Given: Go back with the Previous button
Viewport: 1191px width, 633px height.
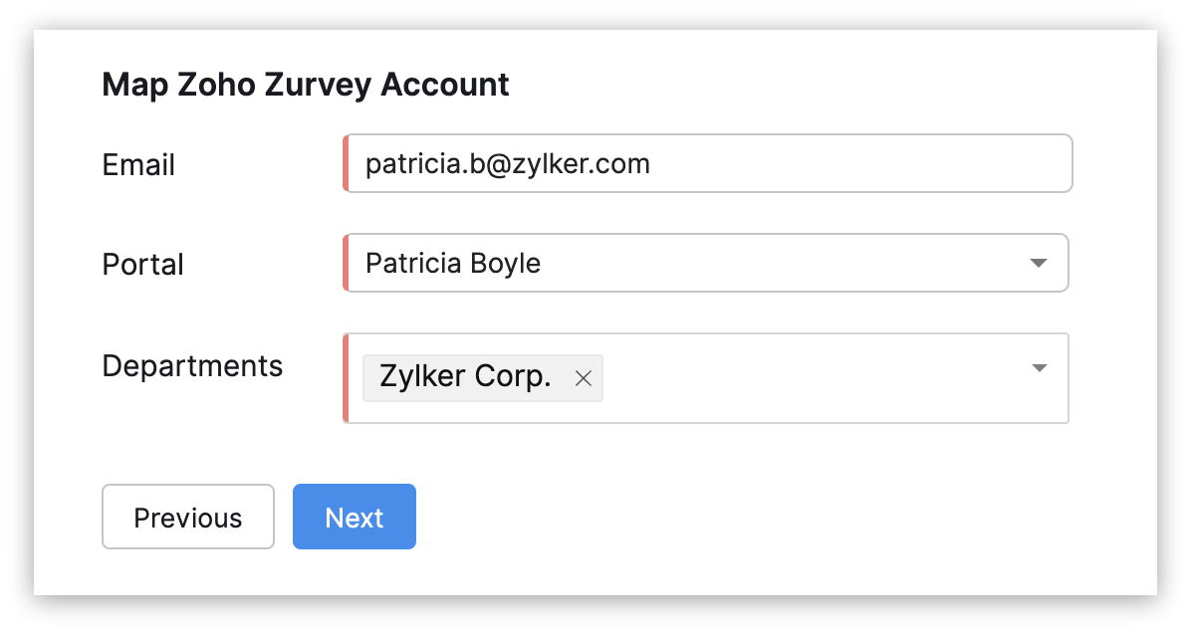Looking at the screenshot, I should (x=188, y=517).
